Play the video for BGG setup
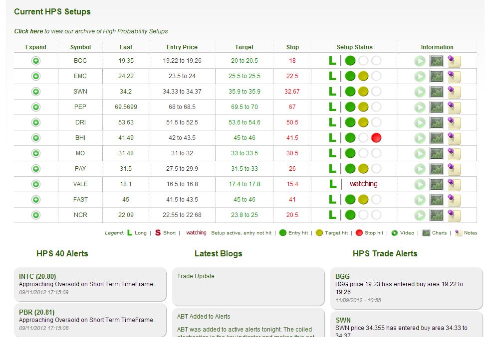Viewport: 494px width, 337px height. click(x=420, y=61)
